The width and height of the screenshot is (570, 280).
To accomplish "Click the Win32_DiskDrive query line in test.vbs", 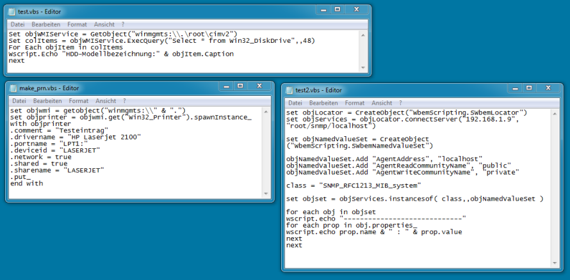I will coord(162,41).
